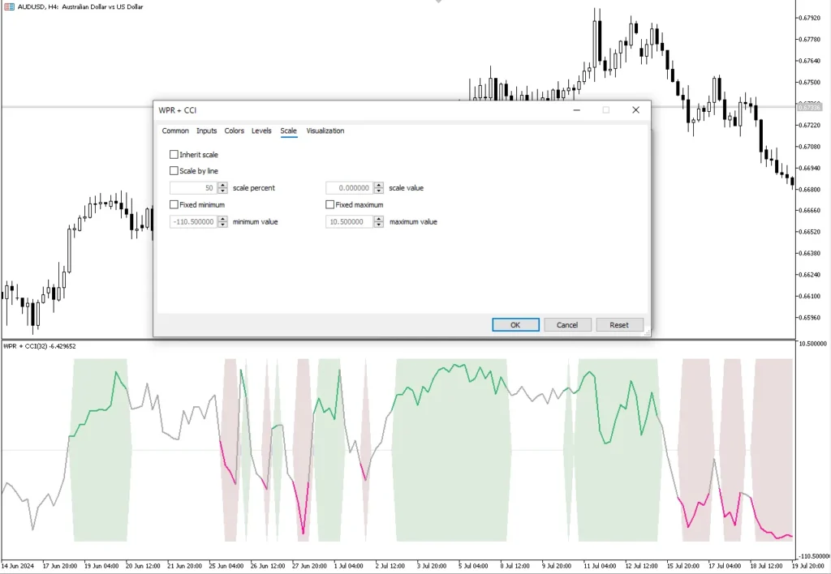Raise minimum value using the up spinner
Image resolution: width=831 pixels, height=574 pixels.
[222, 219]
